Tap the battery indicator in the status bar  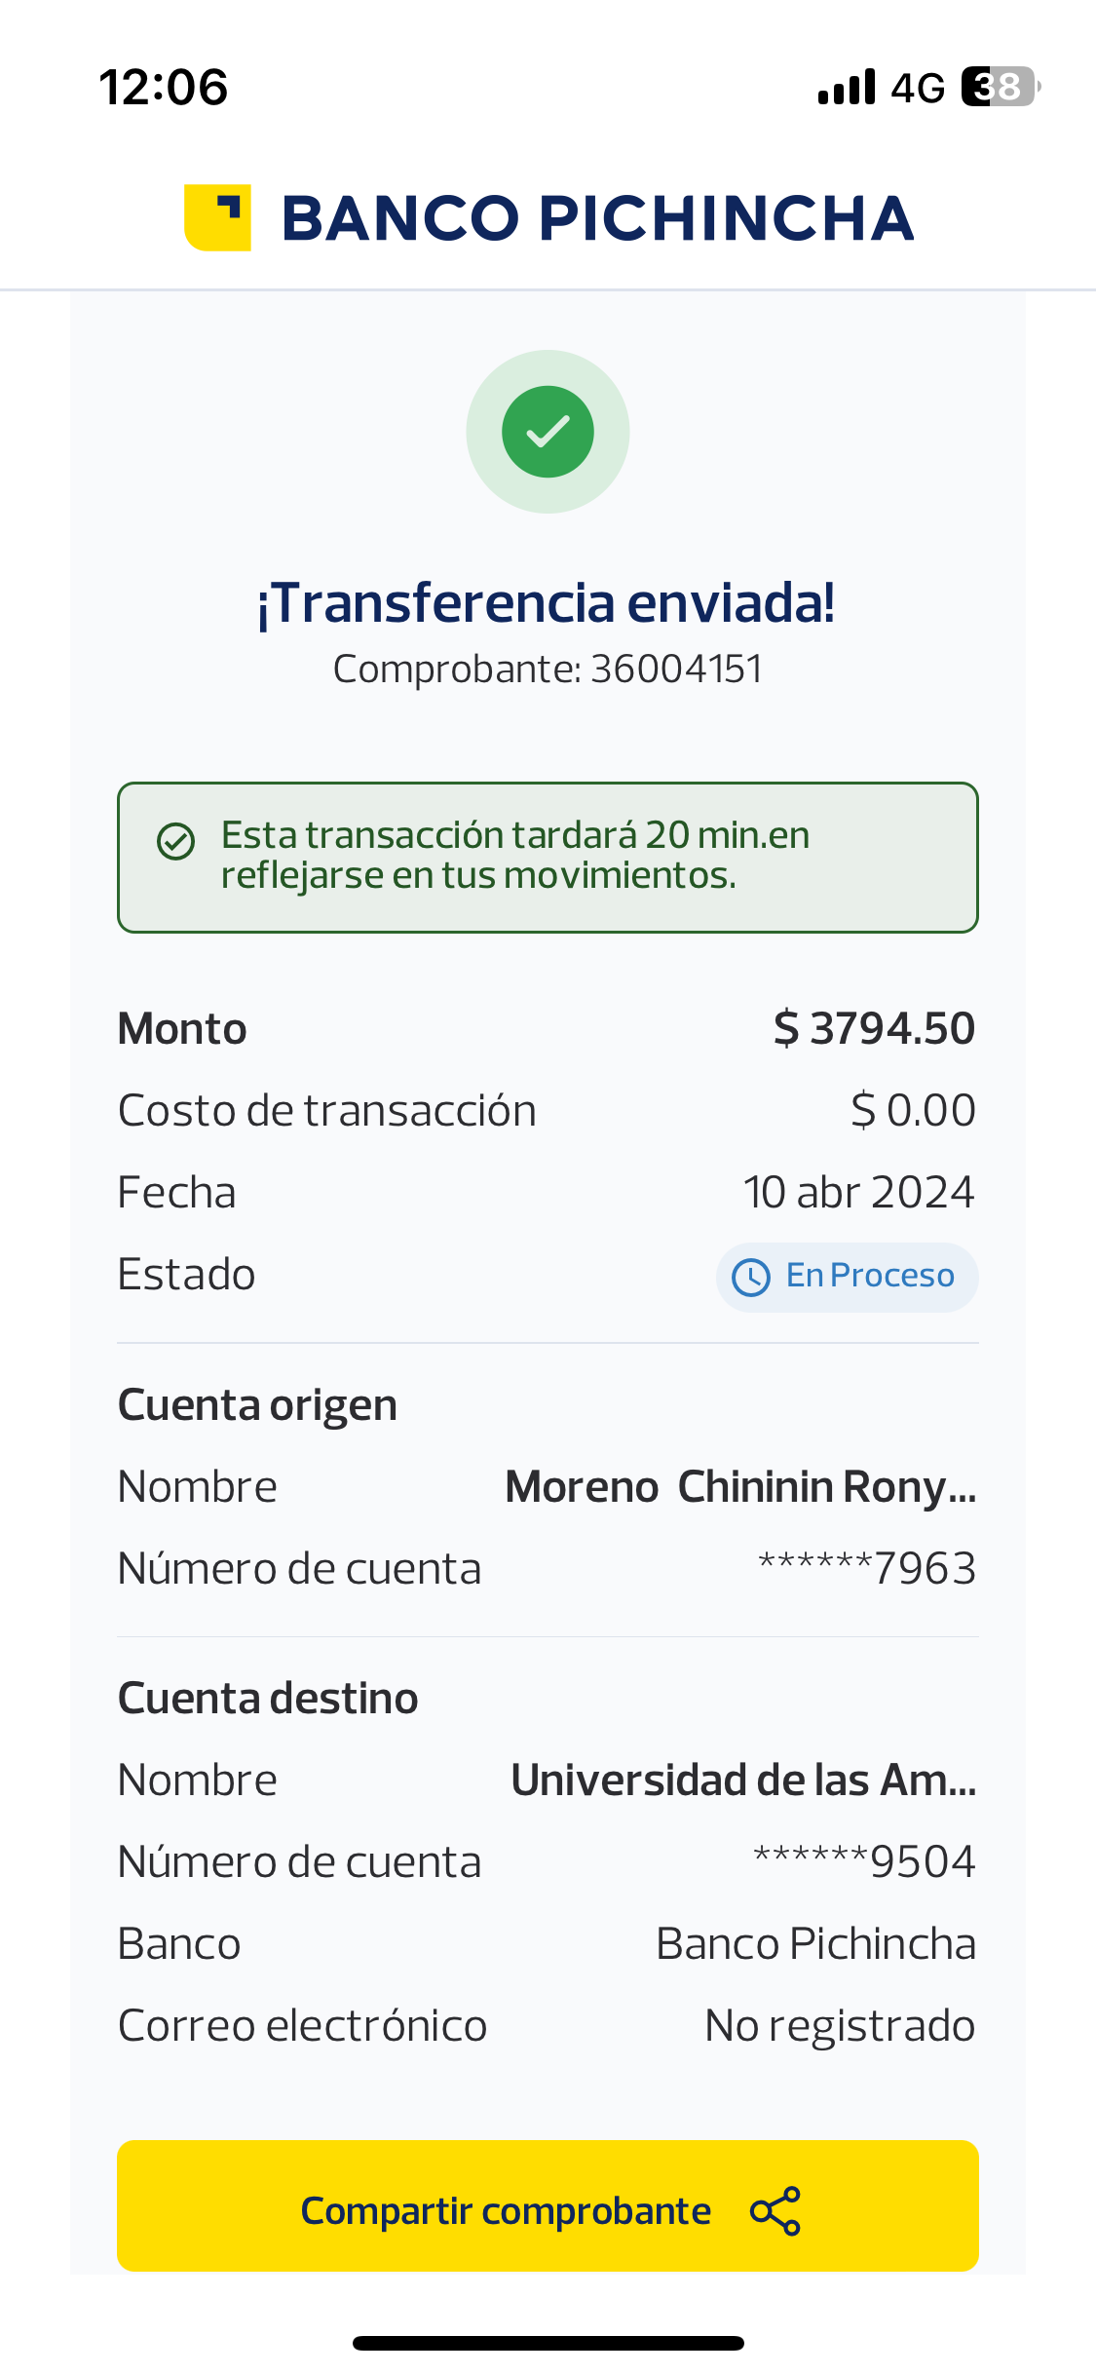999,87
